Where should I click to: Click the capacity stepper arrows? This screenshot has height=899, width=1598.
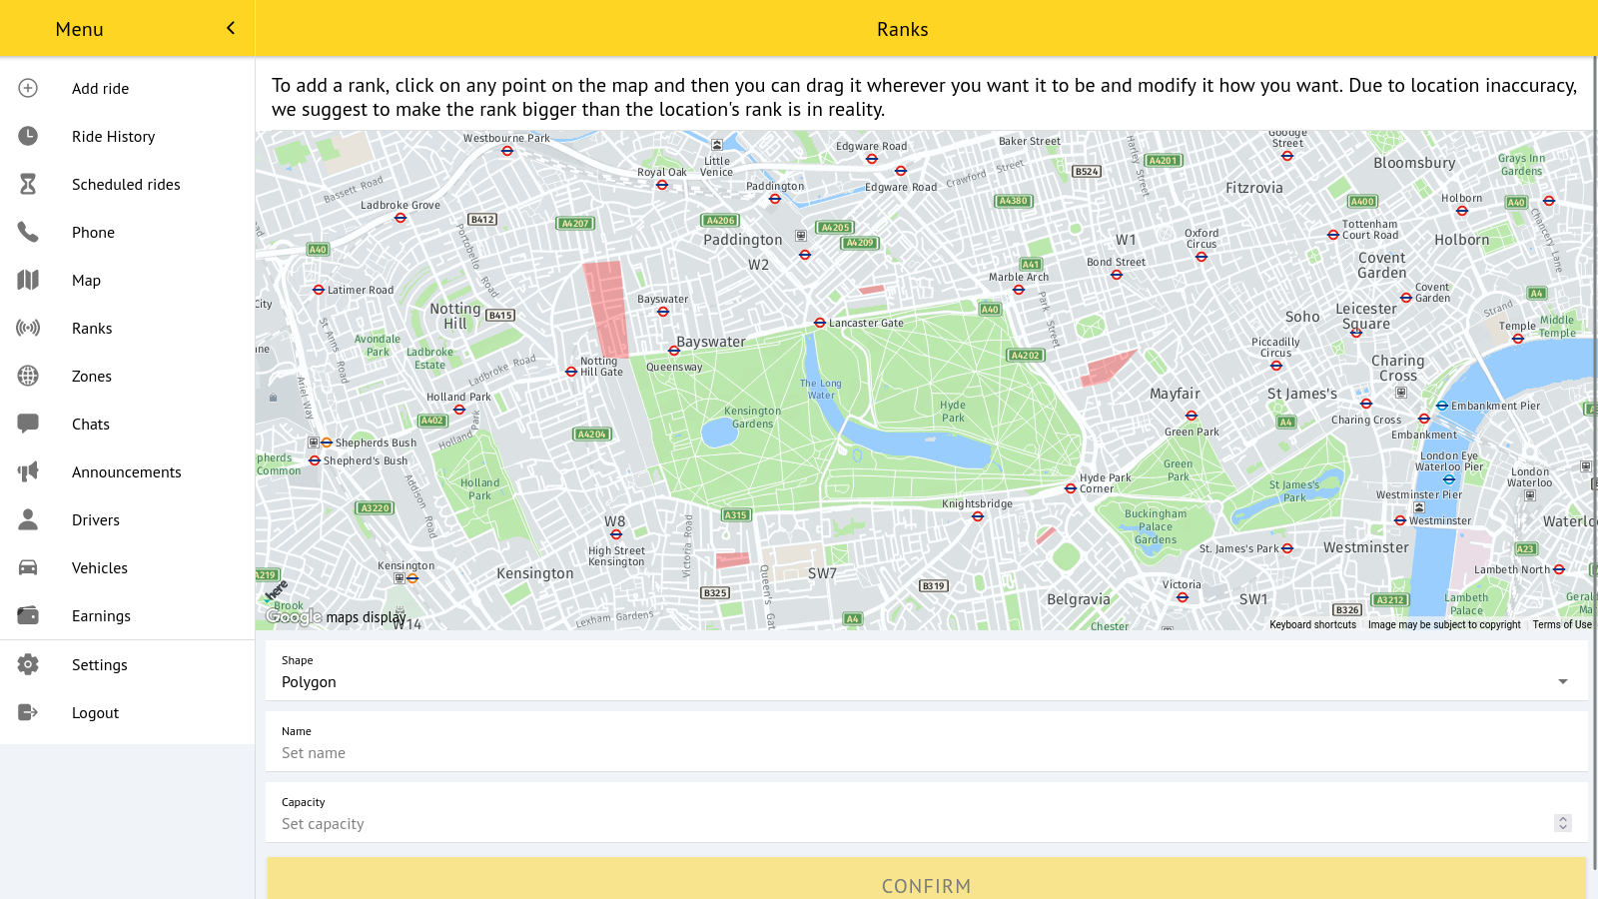(x=1562, y=823)
